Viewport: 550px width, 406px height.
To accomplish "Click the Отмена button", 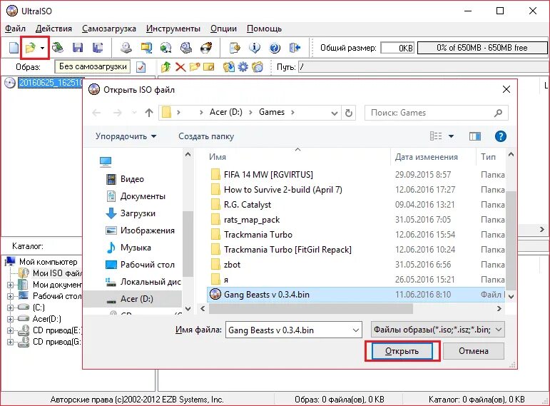I will click(474, 351).
